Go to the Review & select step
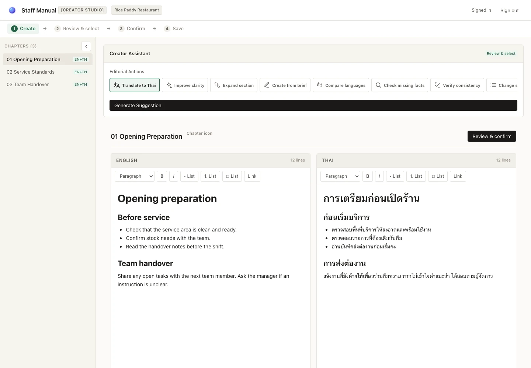Image resolution: width=531 pixels, height=368 pixels. tap(77, 29)
